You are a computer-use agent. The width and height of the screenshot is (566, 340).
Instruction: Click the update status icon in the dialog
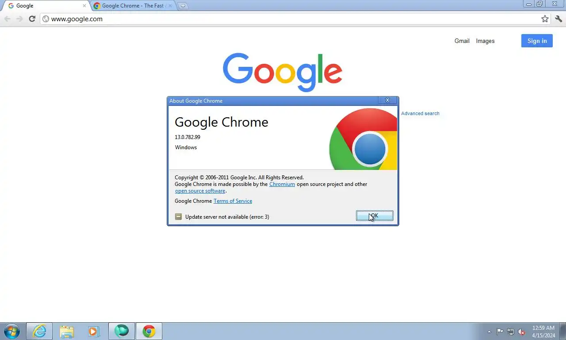(x=178, y=216)
